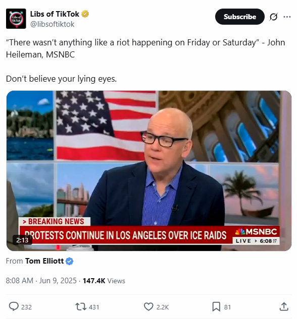This screenshot has width=297, height=319.
Task: Open the Libs of TikTok profile avatar
Action: point(16,19)
